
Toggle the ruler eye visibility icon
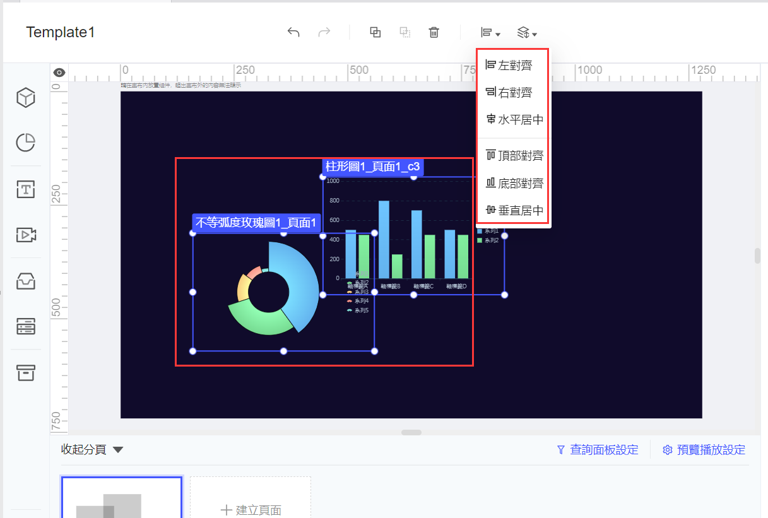(x=59, y=73)
